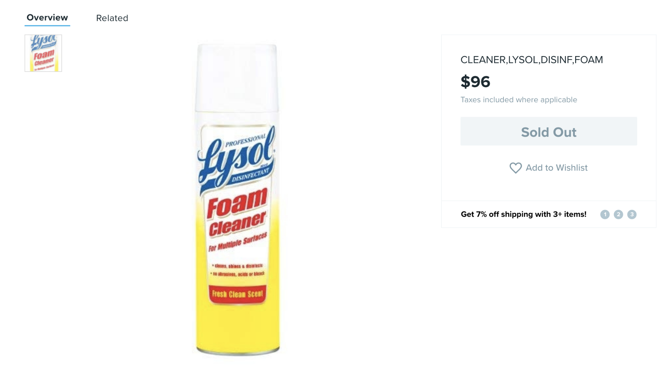
Task: Select the Overview tab
Action: (47, 17)
